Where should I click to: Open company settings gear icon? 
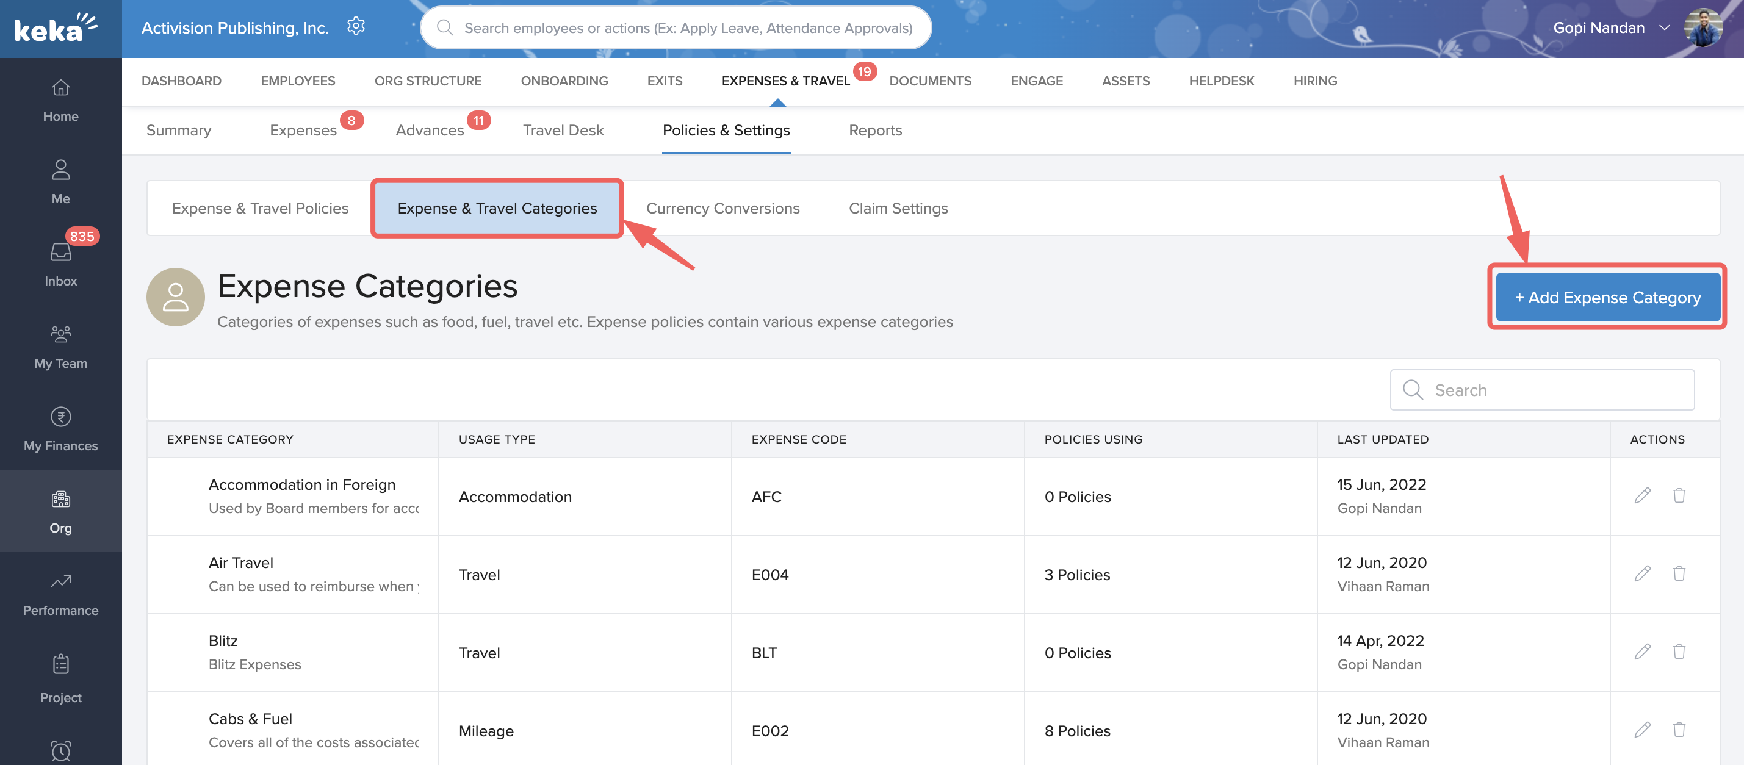pyautogui.click(x=355, y=26)
